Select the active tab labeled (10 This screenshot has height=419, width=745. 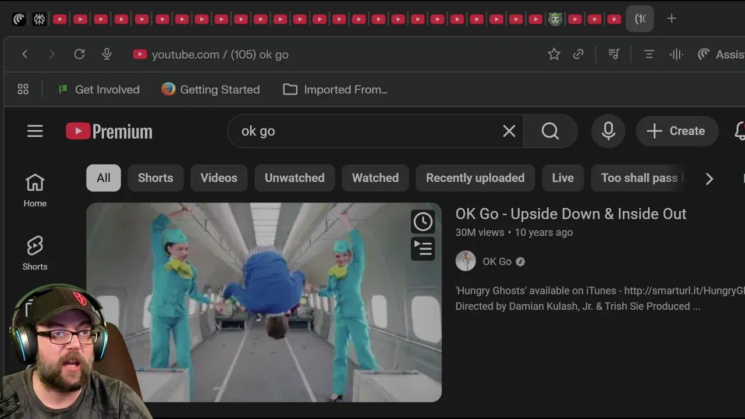click(640, 19)
